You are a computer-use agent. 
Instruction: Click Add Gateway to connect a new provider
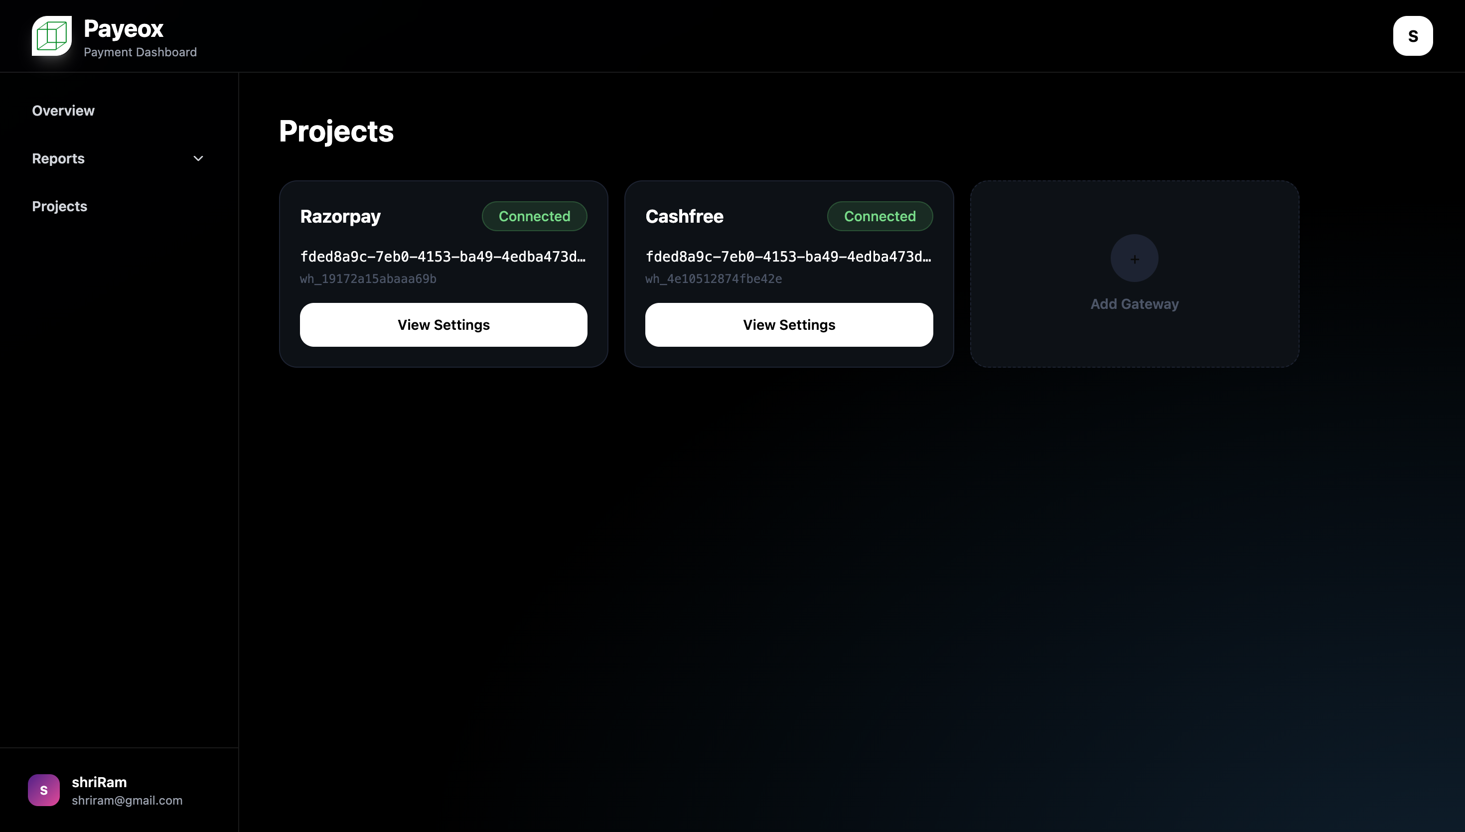pos(1134,275)
